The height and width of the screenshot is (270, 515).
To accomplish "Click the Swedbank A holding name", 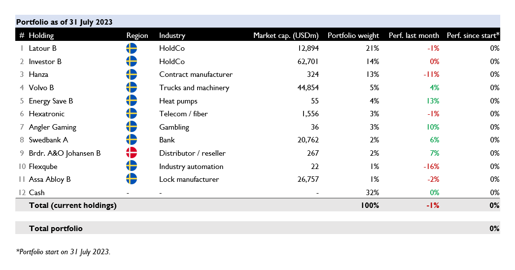I will click(x=48, y=140).
